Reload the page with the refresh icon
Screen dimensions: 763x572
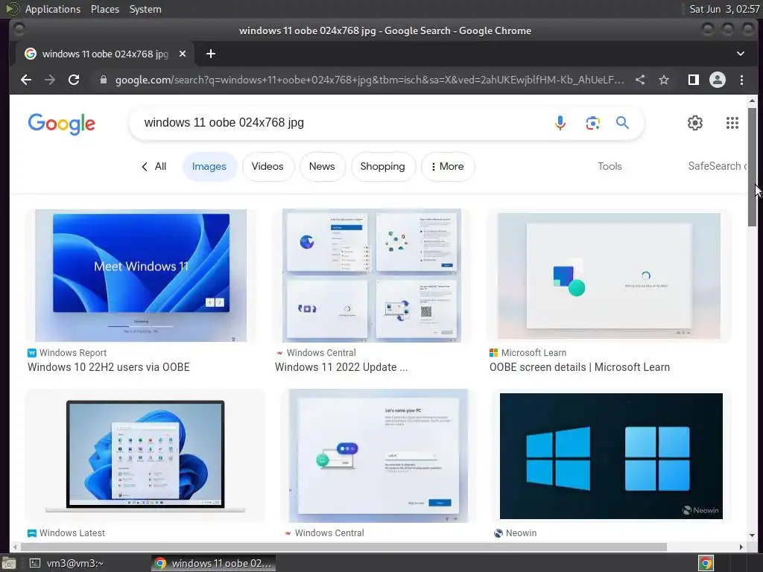coord(74,80)
